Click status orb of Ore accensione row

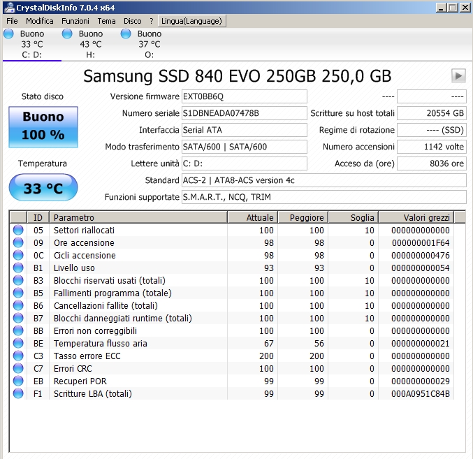point(18,242)
